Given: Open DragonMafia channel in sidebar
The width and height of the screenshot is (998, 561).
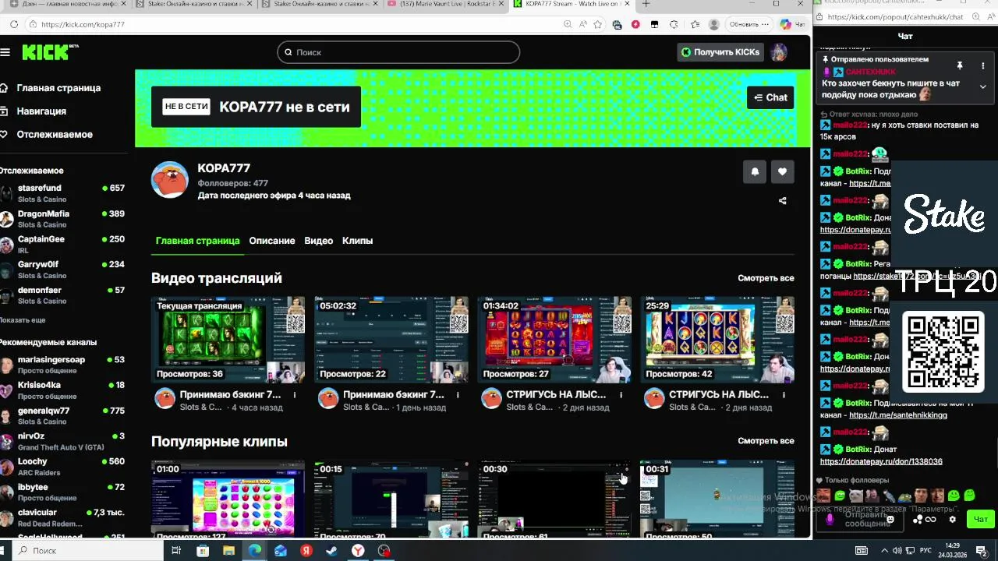Looking at the screenshot, I should pyautogui.click(x=62, y=219).
